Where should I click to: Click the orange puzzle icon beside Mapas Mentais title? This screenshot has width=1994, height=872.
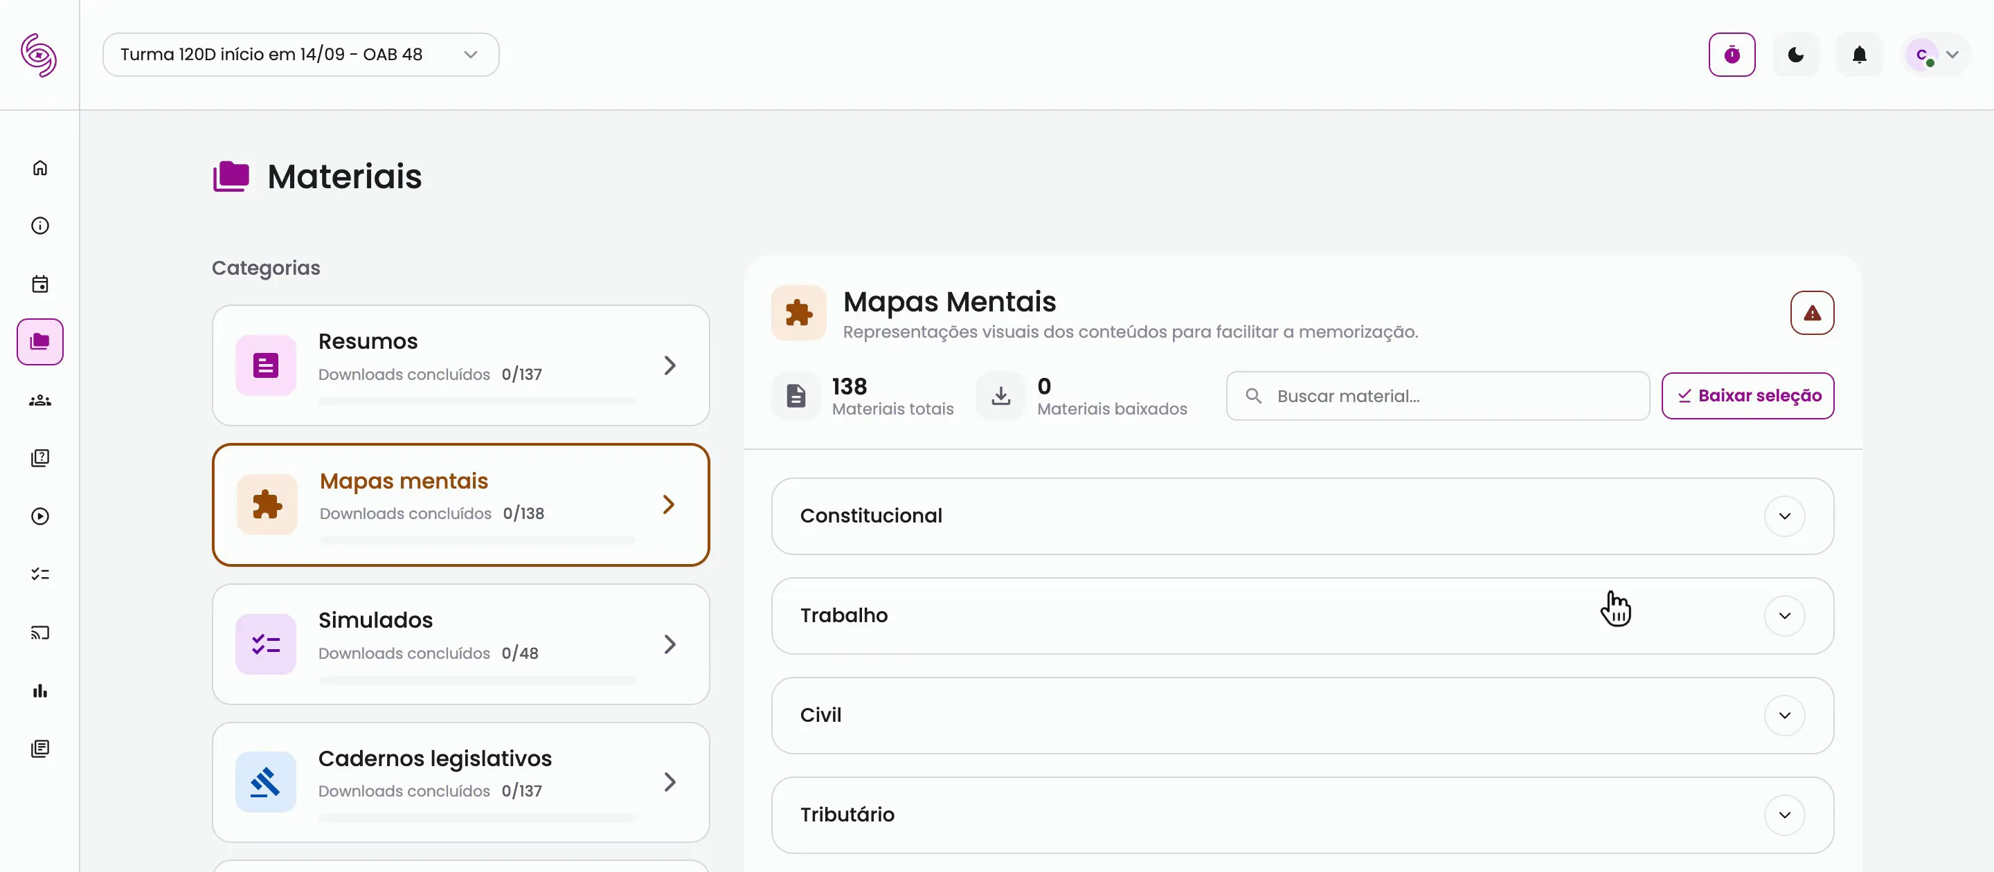799,313
